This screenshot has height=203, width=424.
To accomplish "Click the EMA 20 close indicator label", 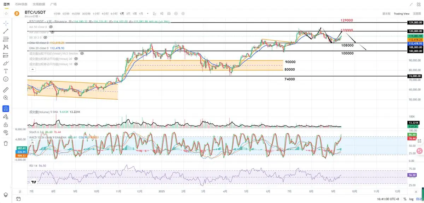I will click(x=39, y=48).
